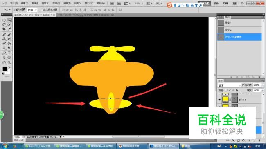The height and width of the screenshot is (149, 266).
Task: Create new layer in Layers panel
Action: pyautogui.click(x=254, y=140)
